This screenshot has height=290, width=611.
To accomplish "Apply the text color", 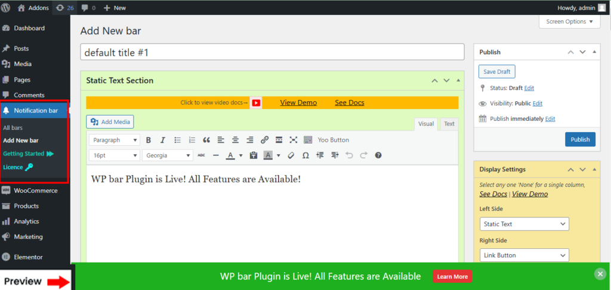I will pyautogui.click(x=230, y=155).
